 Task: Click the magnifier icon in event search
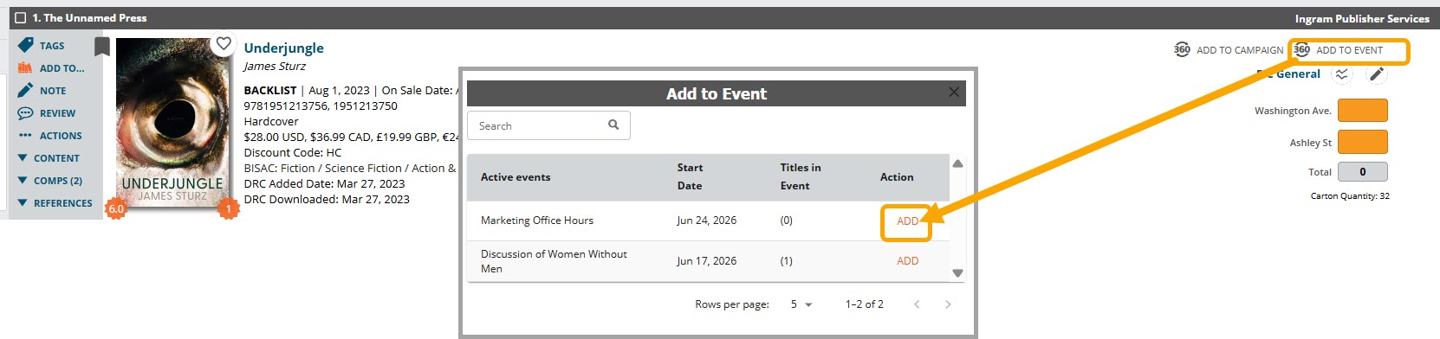pos(613,125)
